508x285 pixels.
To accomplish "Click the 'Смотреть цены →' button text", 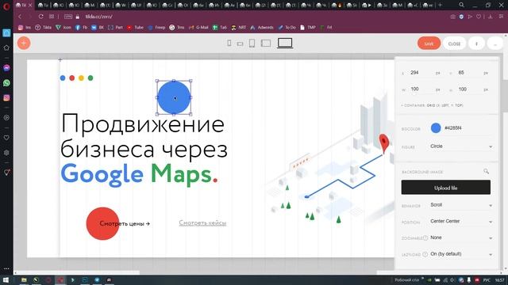I will click(125, 223).
